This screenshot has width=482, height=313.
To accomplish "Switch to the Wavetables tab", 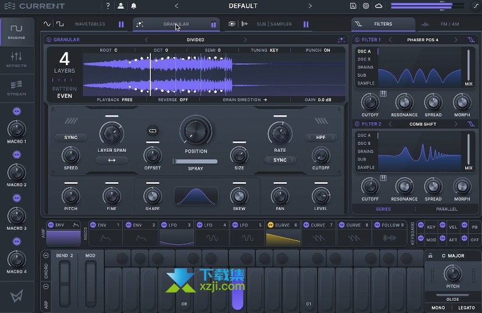I will point(90,24).
